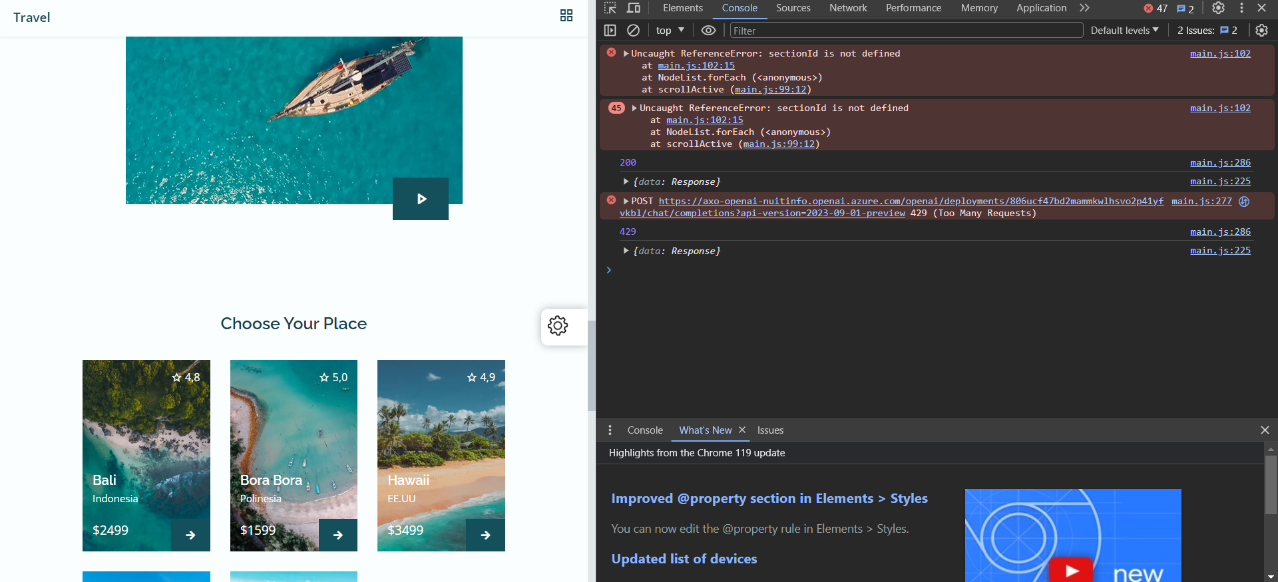1278x582 pixels.
Task: Close the DevTools drawer
Action: [x=1265, y=430]
